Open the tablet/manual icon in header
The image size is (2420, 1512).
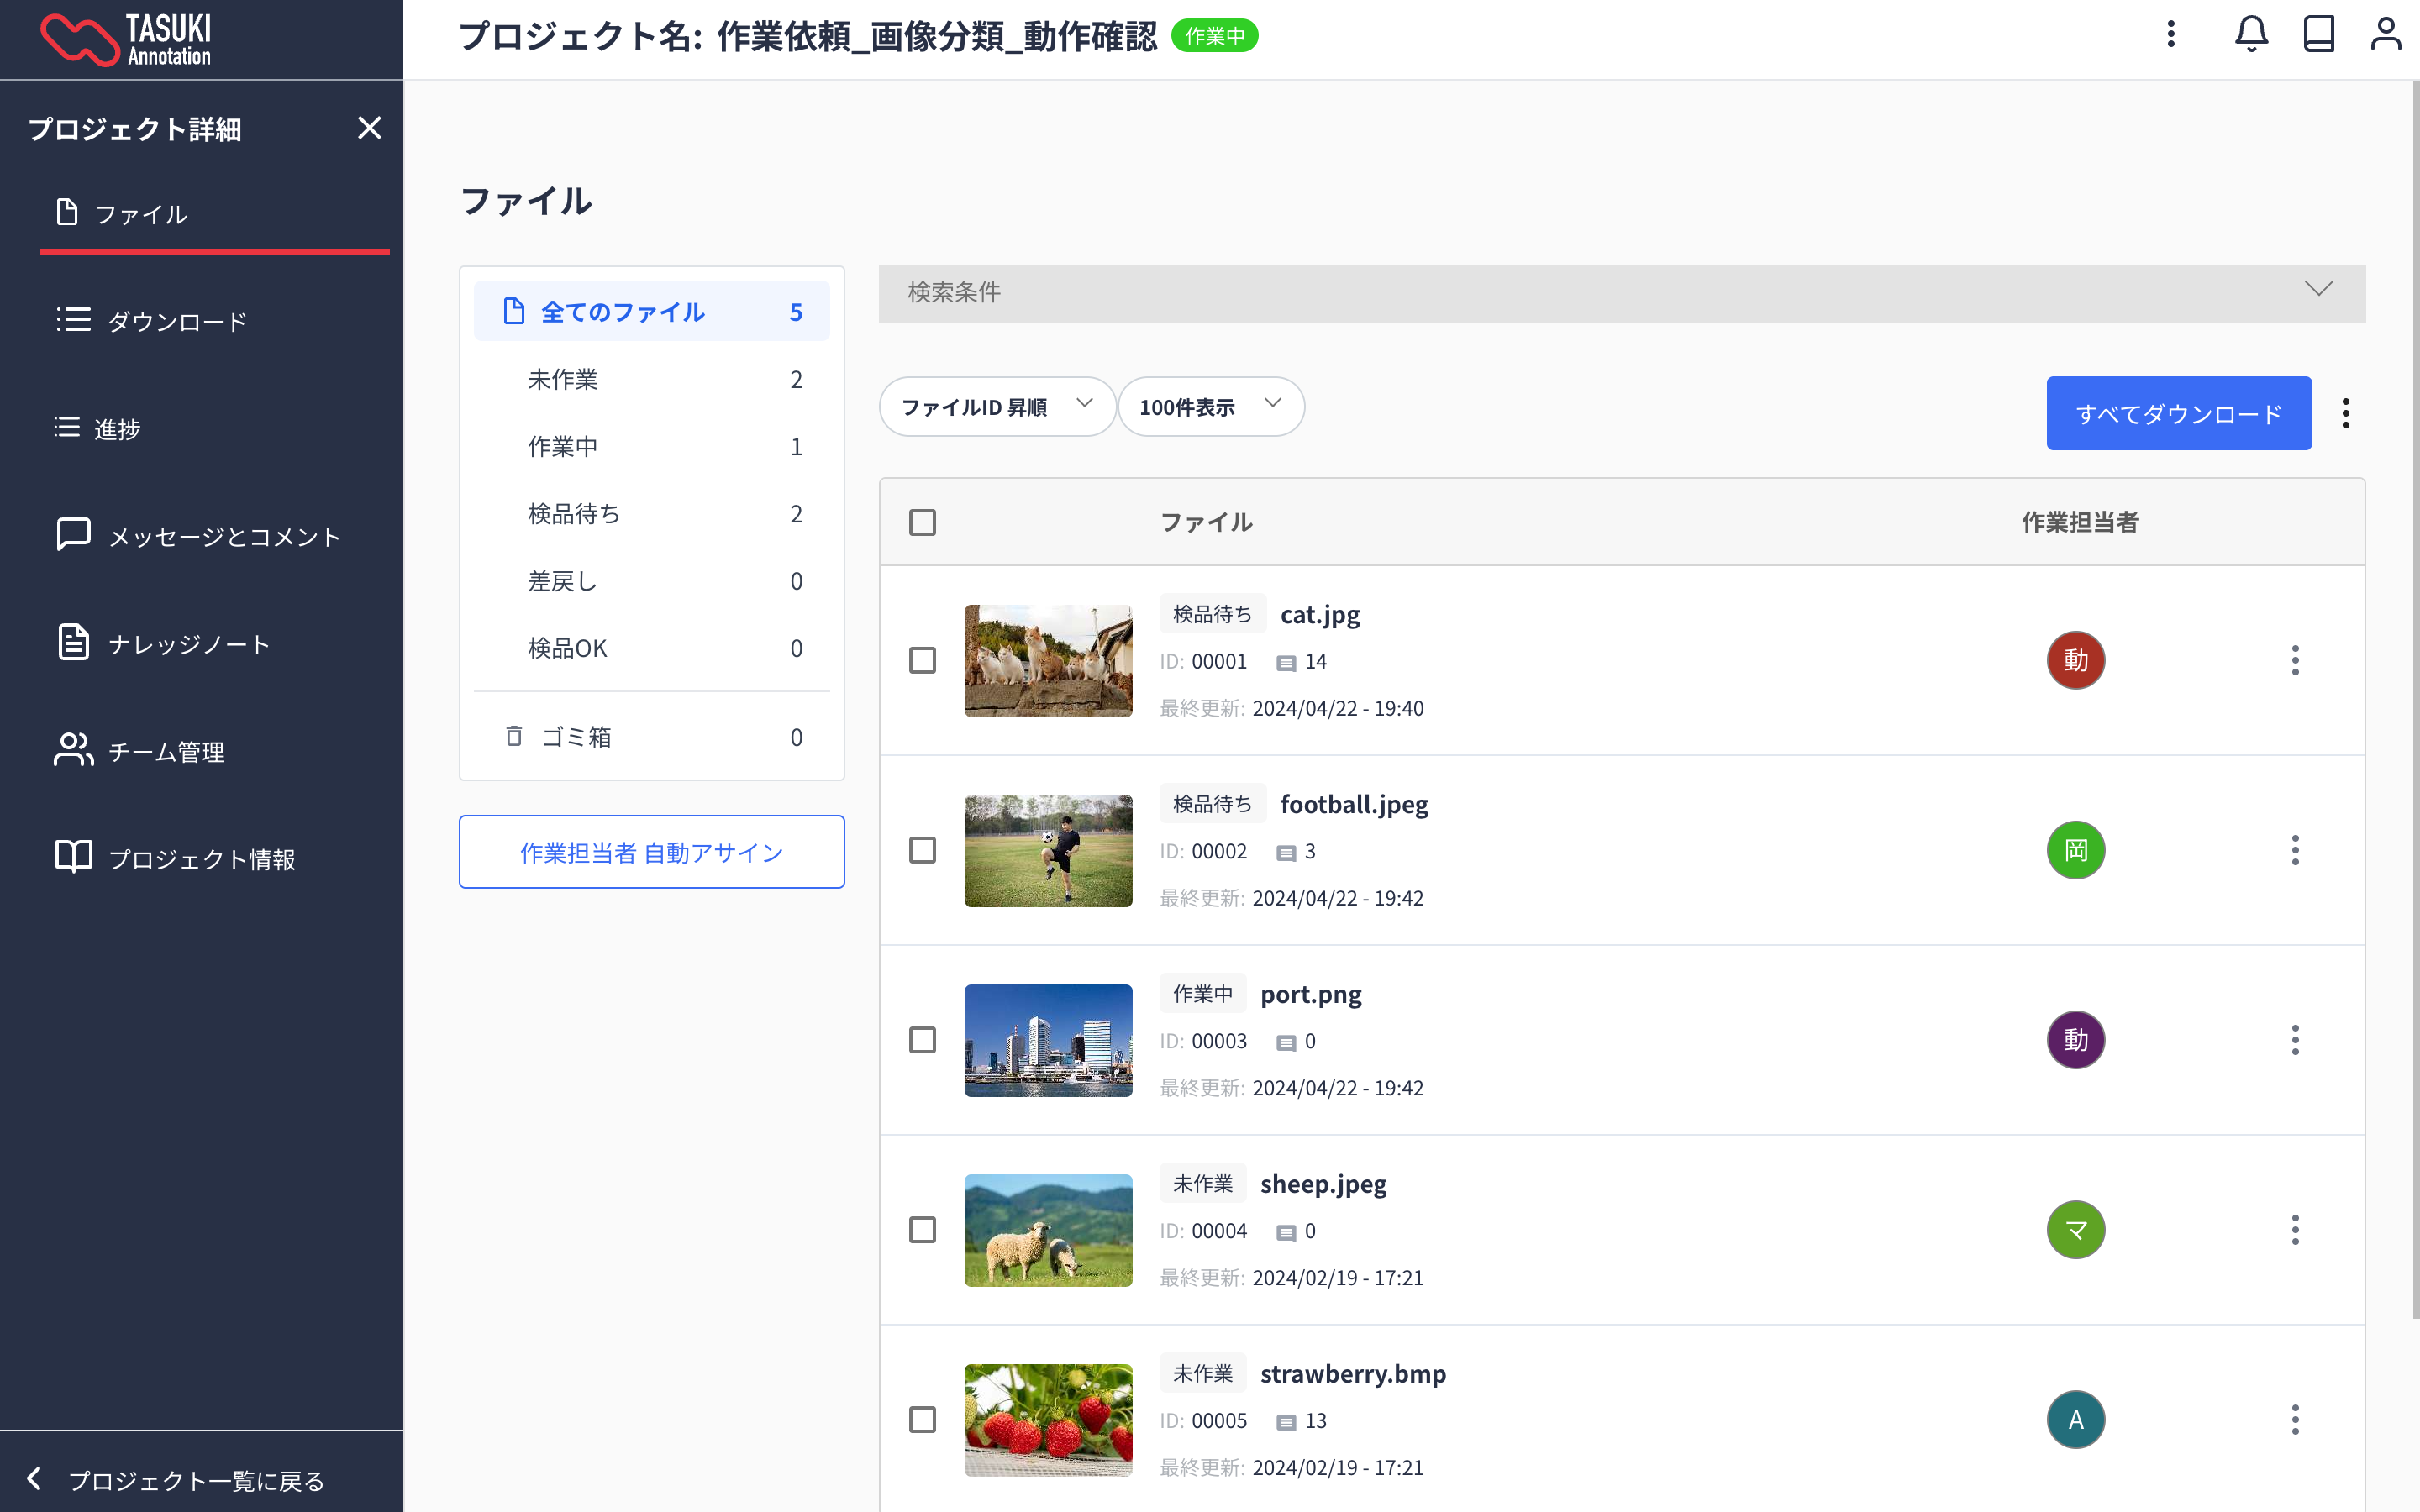click(2318, 35)
